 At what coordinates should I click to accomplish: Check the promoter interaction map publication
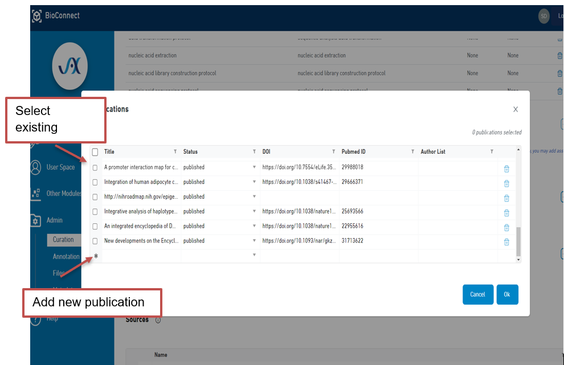[x=94, y=169]
